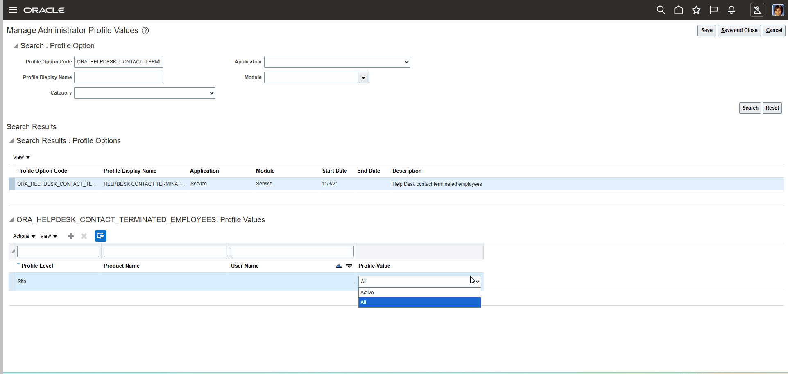Sort User Name column ascending
Screen dimensions: 788x374
pos(338,266)
